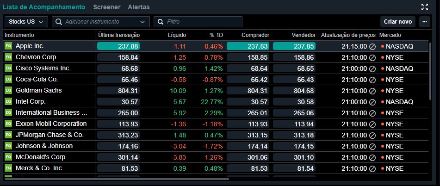
Task: Open the three-dot more options menu
Action: (424, 22)
